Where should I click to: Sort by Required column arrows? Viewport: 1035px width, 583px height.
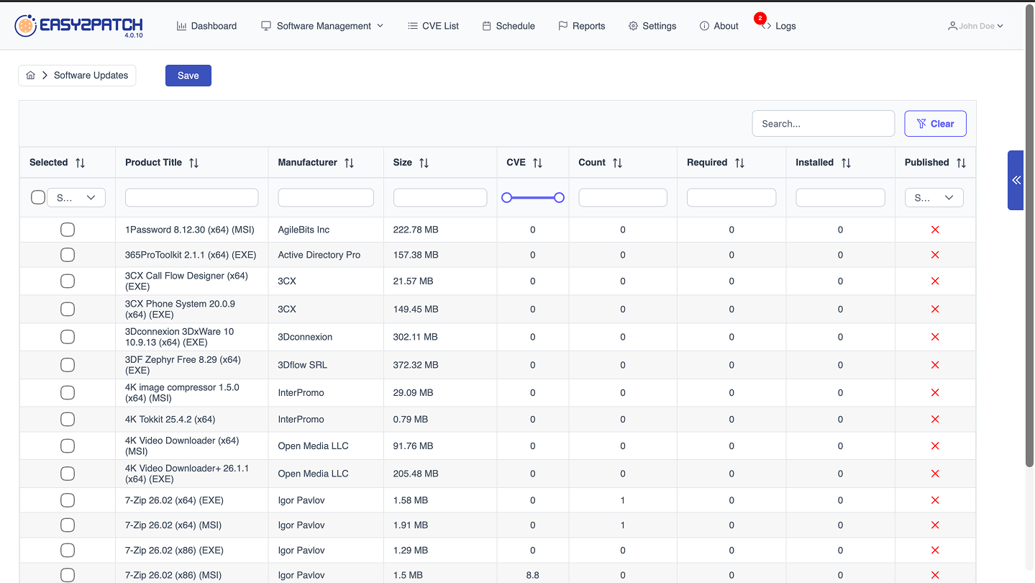click(x=739, y=163)
